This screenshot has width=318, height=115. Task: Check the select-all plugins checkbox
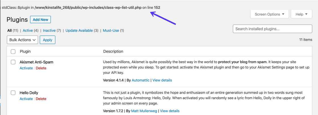13,52
